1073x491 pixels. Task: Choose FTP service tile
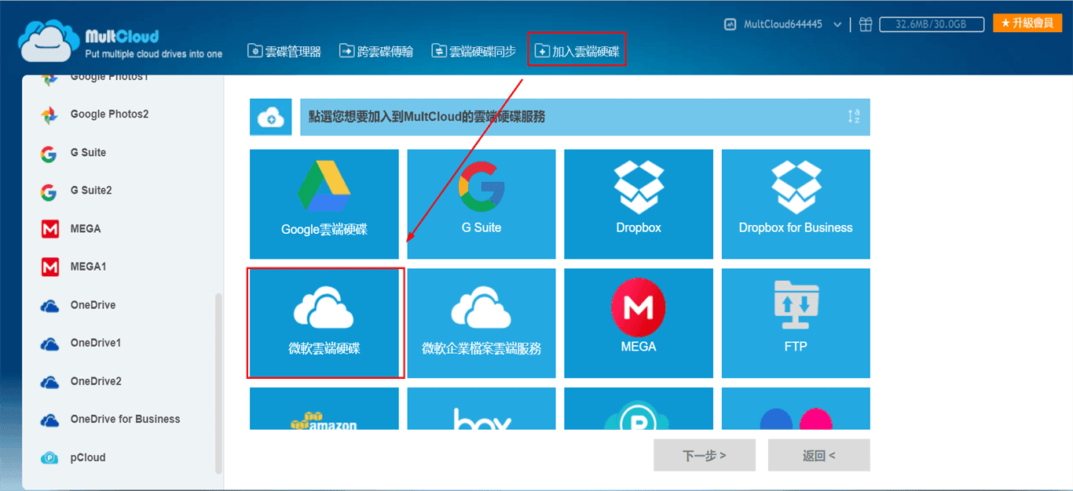(796, 323)
